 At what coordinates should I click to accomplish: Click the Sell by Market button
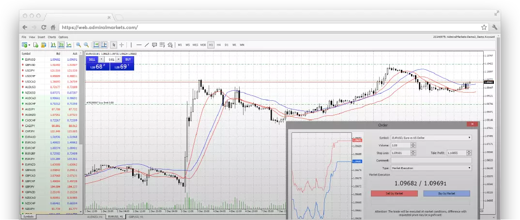click(394, 193)
